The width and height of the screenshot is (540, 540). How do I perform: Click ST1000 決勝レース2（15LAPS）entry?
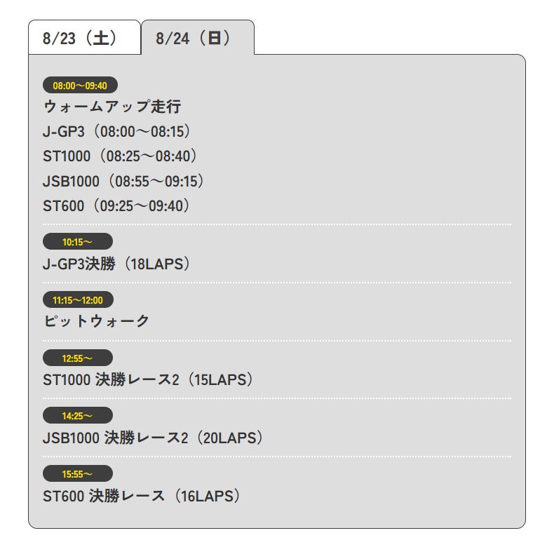coord(148,379)
